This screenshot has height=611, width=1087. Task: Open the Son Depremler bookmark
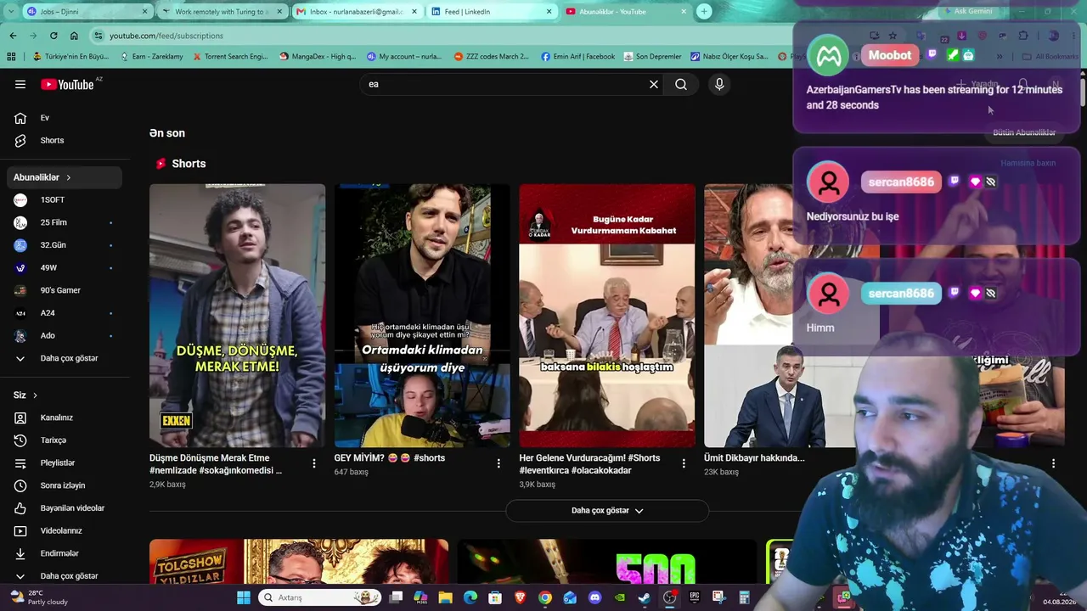(x=652, y=57)
